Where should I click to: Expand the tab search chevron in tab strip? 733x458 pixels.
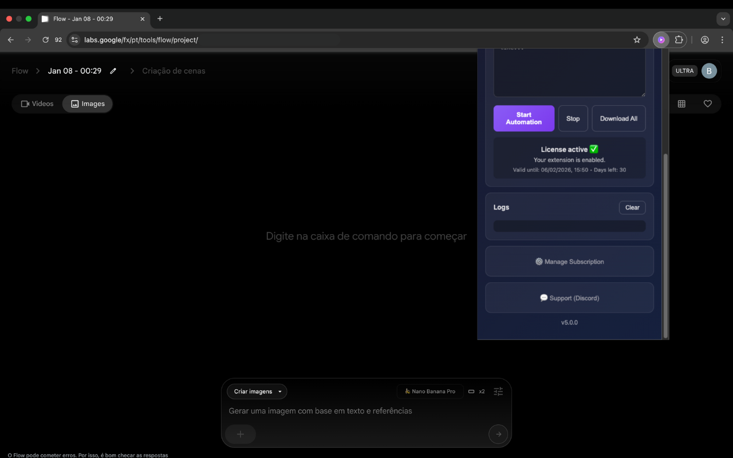tap(723, 19)
